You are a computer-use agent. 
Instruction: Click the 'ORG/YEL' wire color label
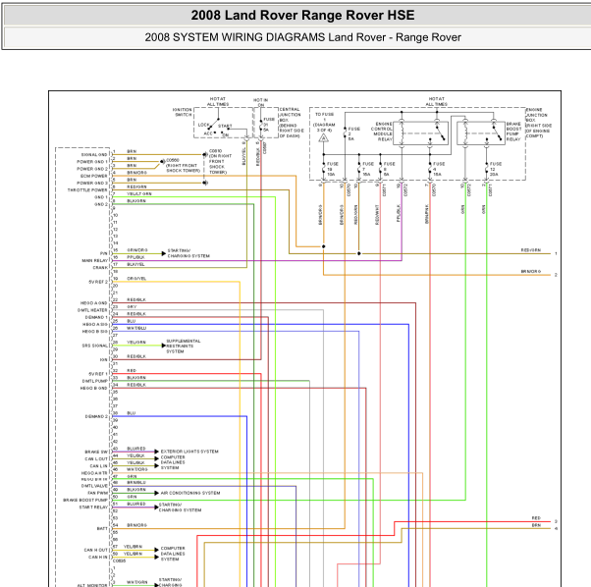tap(136, 279)
